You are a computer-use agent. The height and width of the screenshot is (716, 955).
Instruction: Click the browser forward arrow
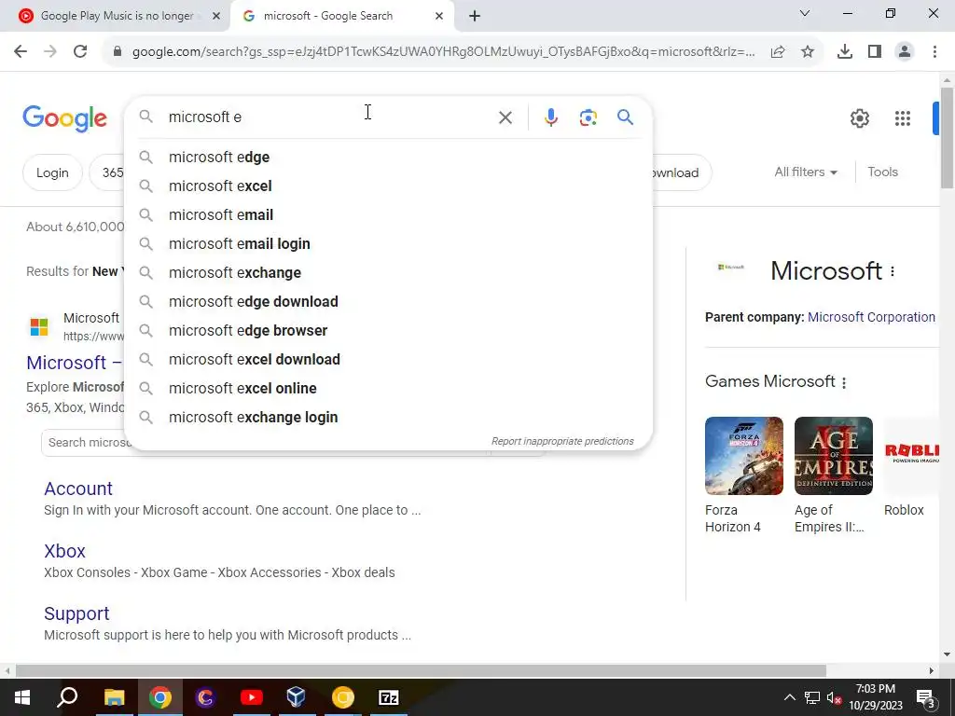(x=50, y=52)
